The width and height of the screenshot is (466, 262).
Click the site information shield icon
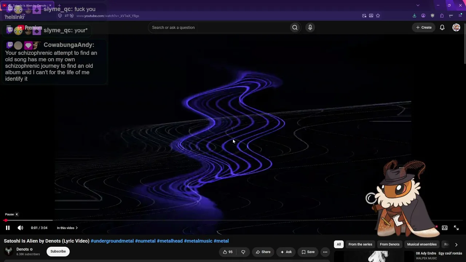point(60,16)
